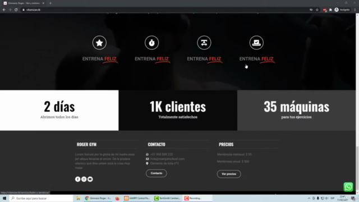Click the Membresía mensual price line
The width and height of the screenshot is (359, 202).
234,154
